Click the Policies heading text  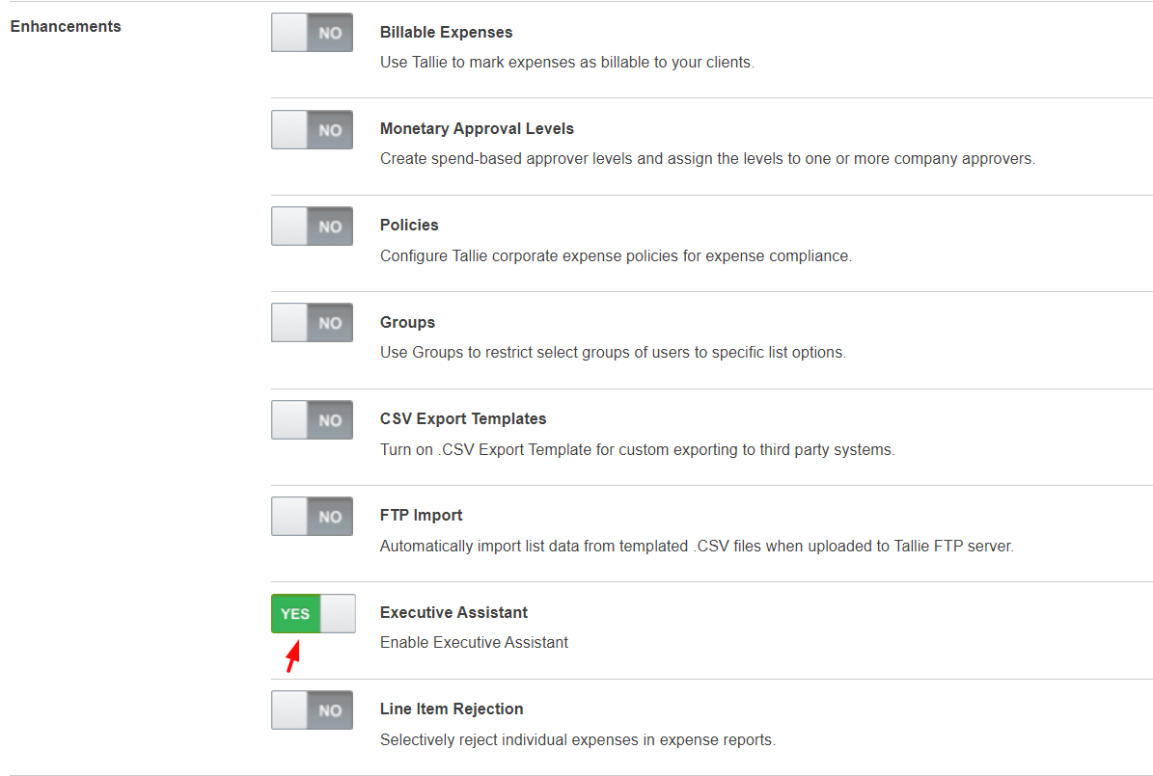pyautogui.click(x=409, y=226)
